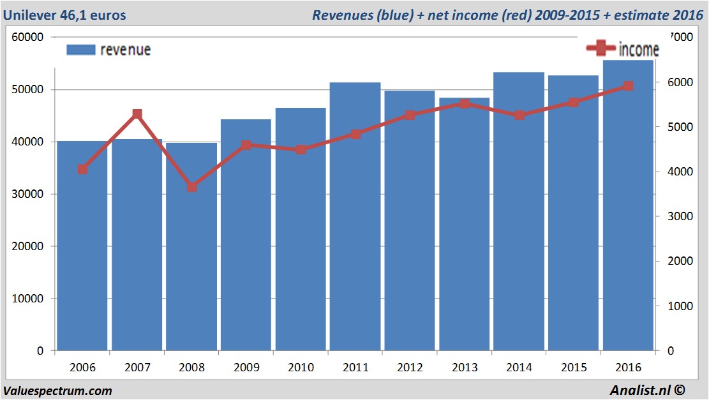Click the 60000 left axis label
709x400 pixels.
tap(27, 37)
